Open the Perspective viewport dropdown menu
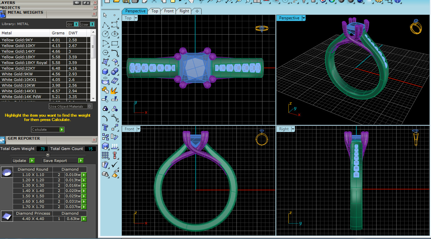Viewport: 431px width, 239px height. point(303,18)
